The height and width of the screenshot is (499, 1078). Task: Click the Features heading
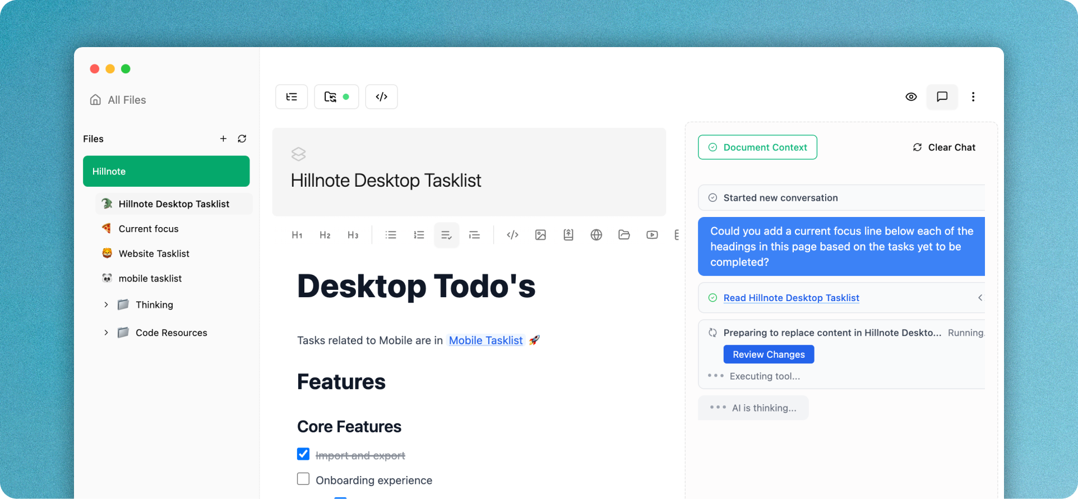[341, 382]
